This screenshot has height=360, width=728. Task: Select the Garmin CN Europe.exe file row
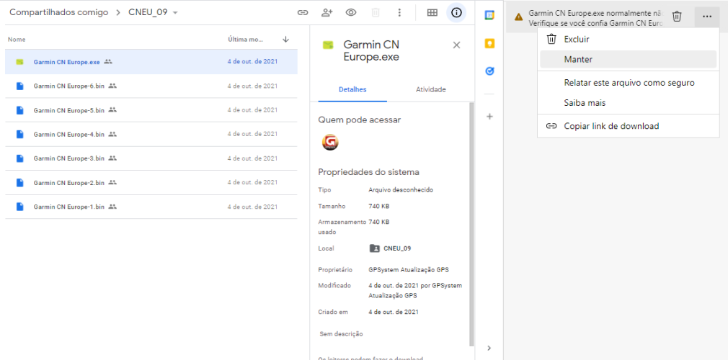[x=151, y=62]
